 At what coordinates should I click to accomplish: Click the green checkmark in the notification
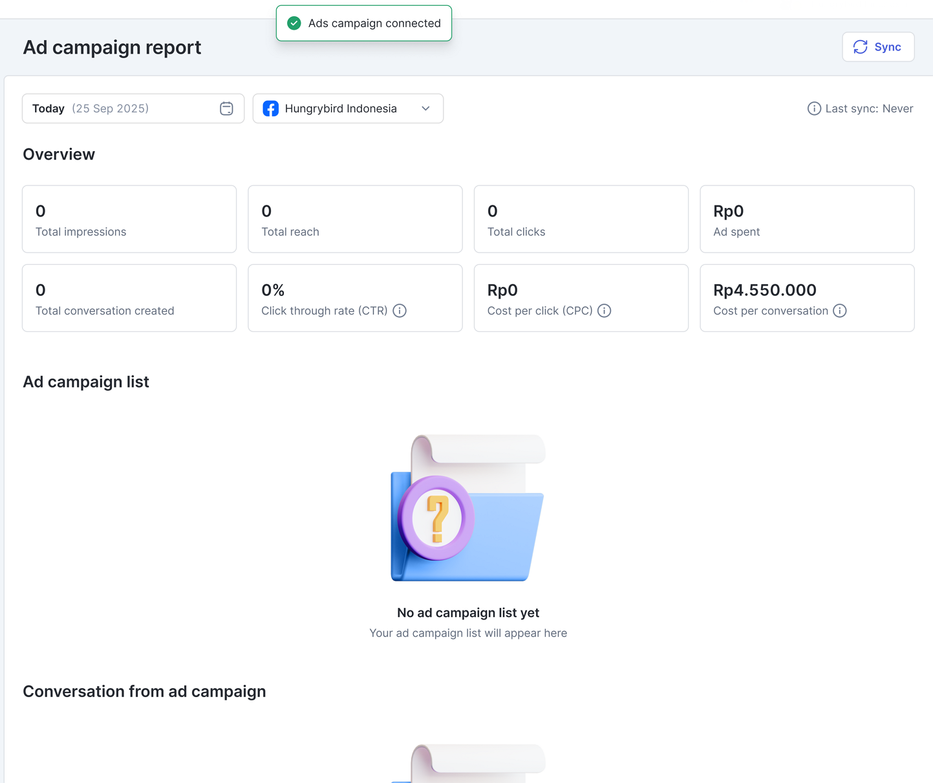tap(294, 23)
